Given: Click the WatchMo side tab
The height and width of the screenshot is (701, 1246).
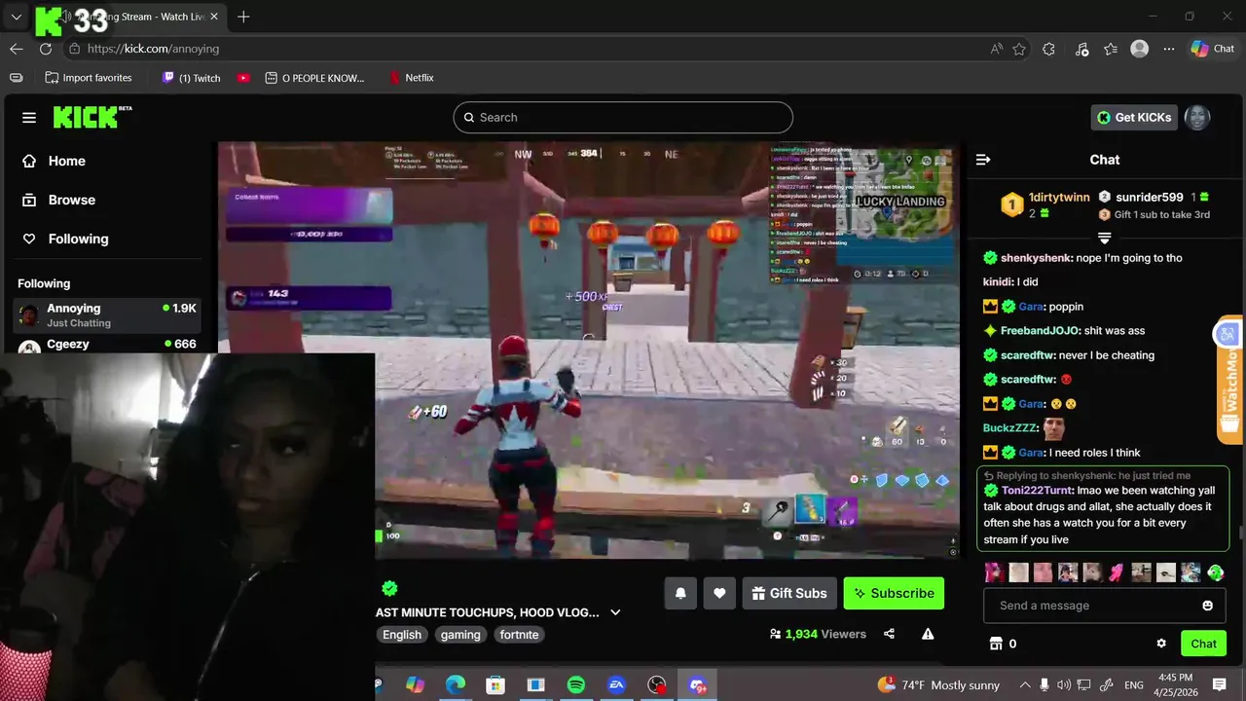Looking at the screenshot, I should 1230,380.
